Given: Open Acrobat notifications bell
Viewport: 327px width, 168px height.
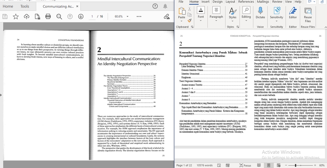Looking at the screenshot, I should 165,6.
